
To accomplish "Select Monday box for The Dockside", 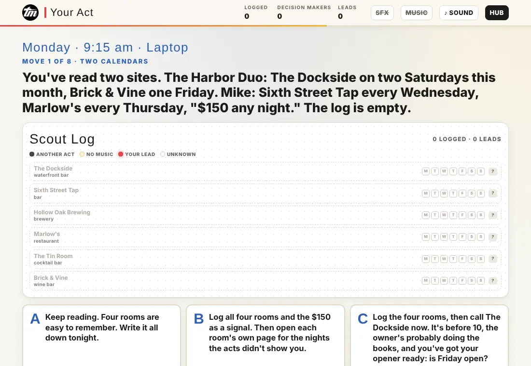I will (426, 171).
